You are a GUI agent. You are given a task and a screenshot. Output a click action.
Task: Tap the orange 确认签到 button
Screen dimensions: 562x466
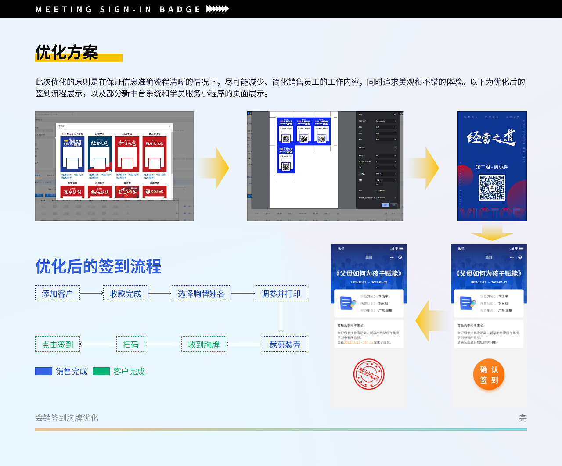[x=489, y=374]
